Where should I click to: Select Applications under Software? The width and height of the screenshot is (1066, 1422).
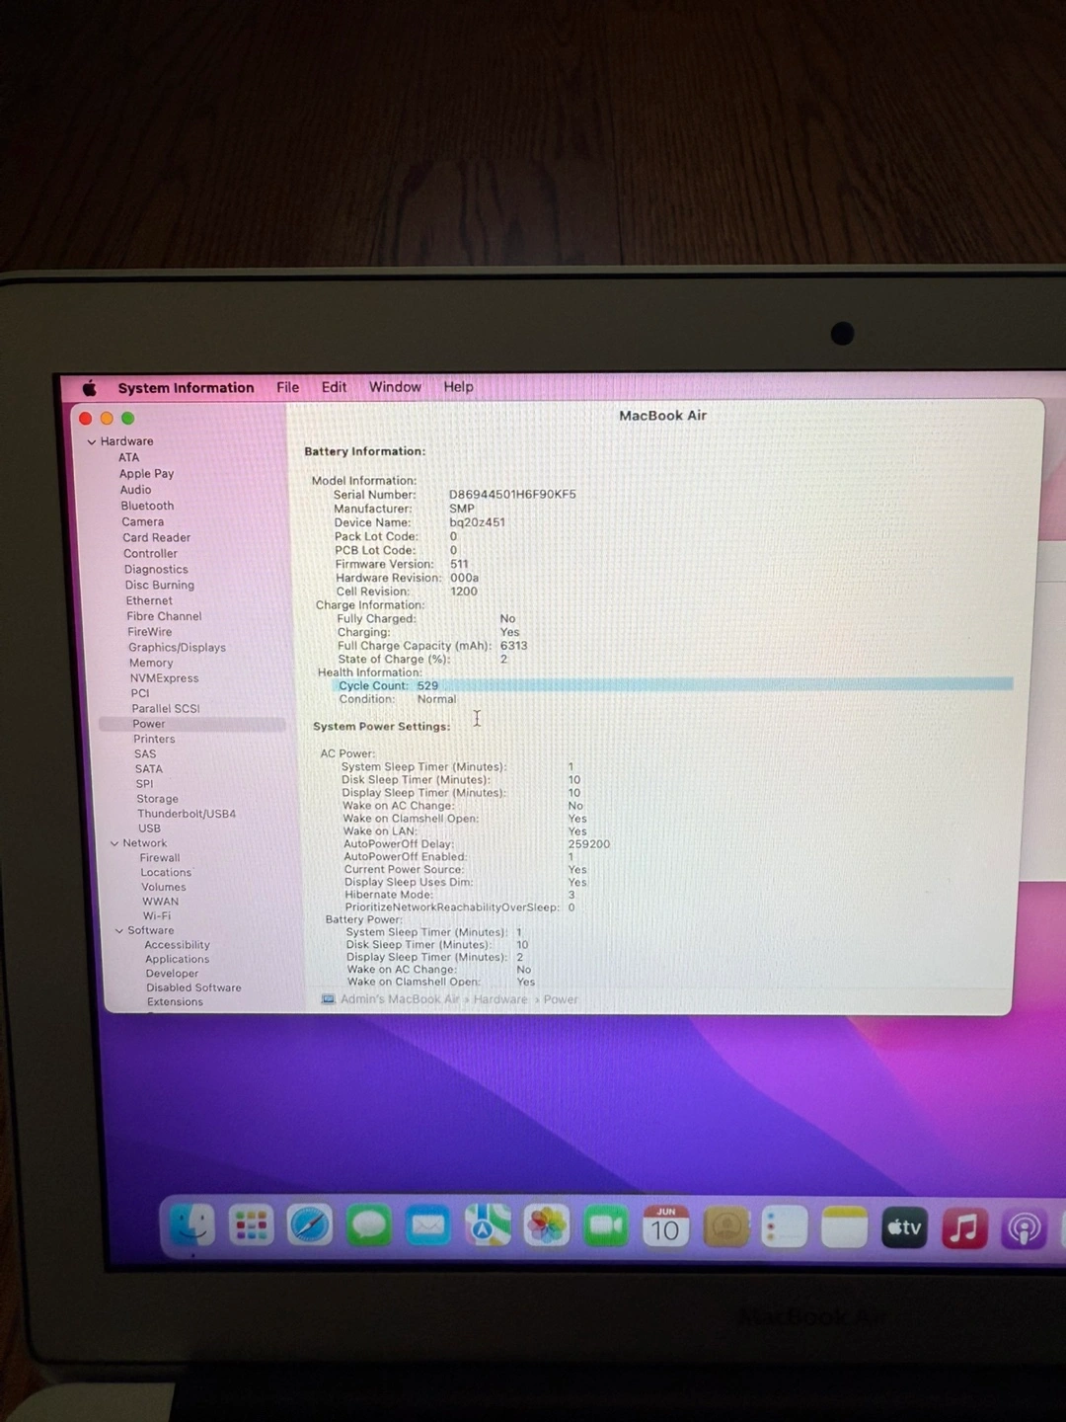[x=178, y=959]
